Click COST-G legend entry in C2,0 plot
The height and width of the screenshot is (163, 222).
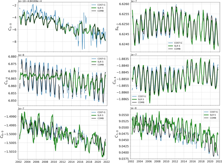point(98,5)
